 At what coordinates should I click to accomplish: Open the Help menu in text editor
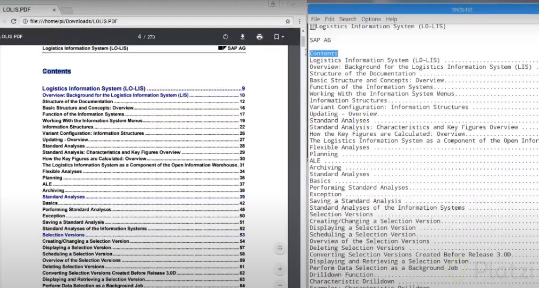[x=391, y=19]
